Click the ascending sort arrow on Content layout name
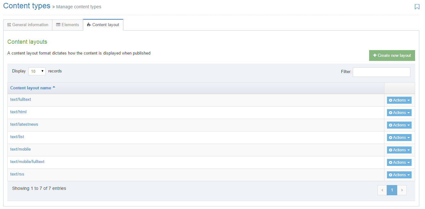This screenshot has height=209, width=425. click(54, 86)
